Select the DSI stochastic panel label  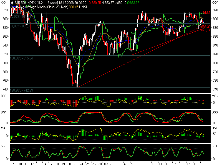tap(3, 112)
